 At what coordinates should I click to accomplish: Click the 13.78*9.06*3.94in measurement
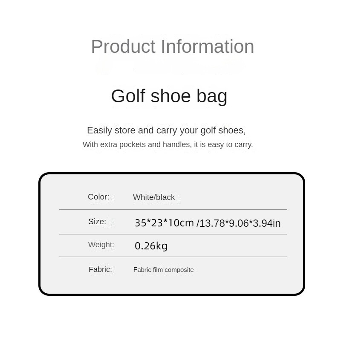click(x=238, y=223)
